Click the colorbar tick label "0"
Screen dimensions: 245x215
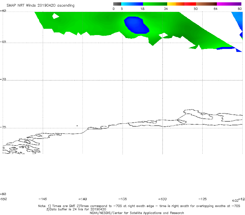(x=114, y=9)
